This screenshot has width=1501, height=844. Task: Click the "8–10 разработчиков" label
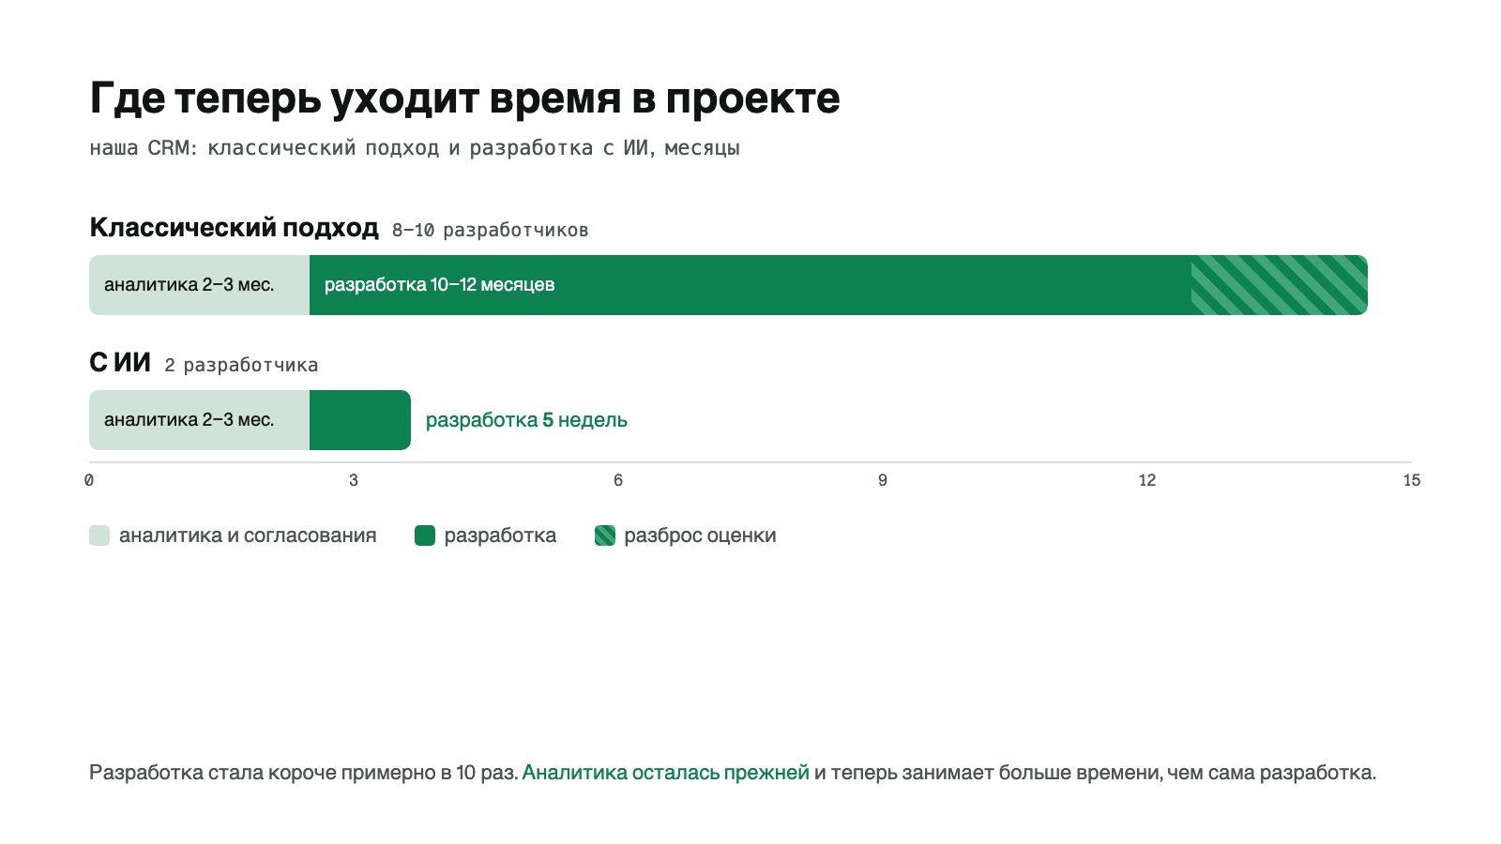(490, 231)
